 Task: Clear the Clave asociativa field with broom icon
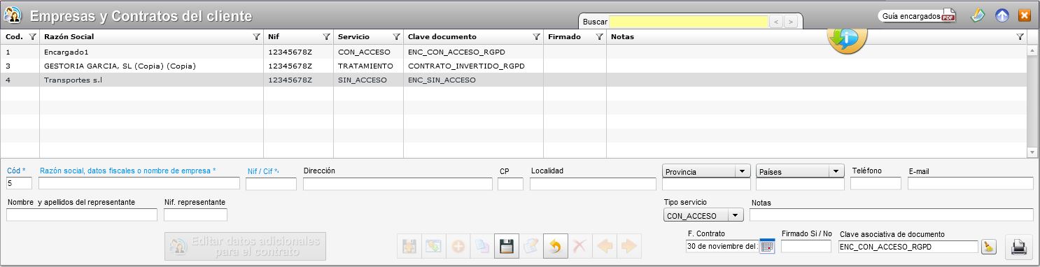[x=988, y=247]
